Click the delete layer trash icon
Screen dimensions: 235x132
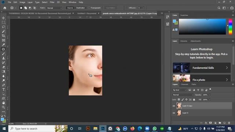coord(229,123)
